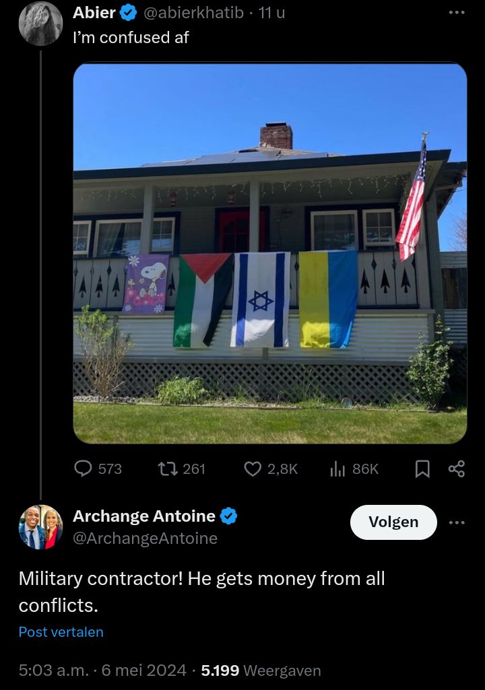
Task: Click the Volgen follow button
Action: point(393,522)
